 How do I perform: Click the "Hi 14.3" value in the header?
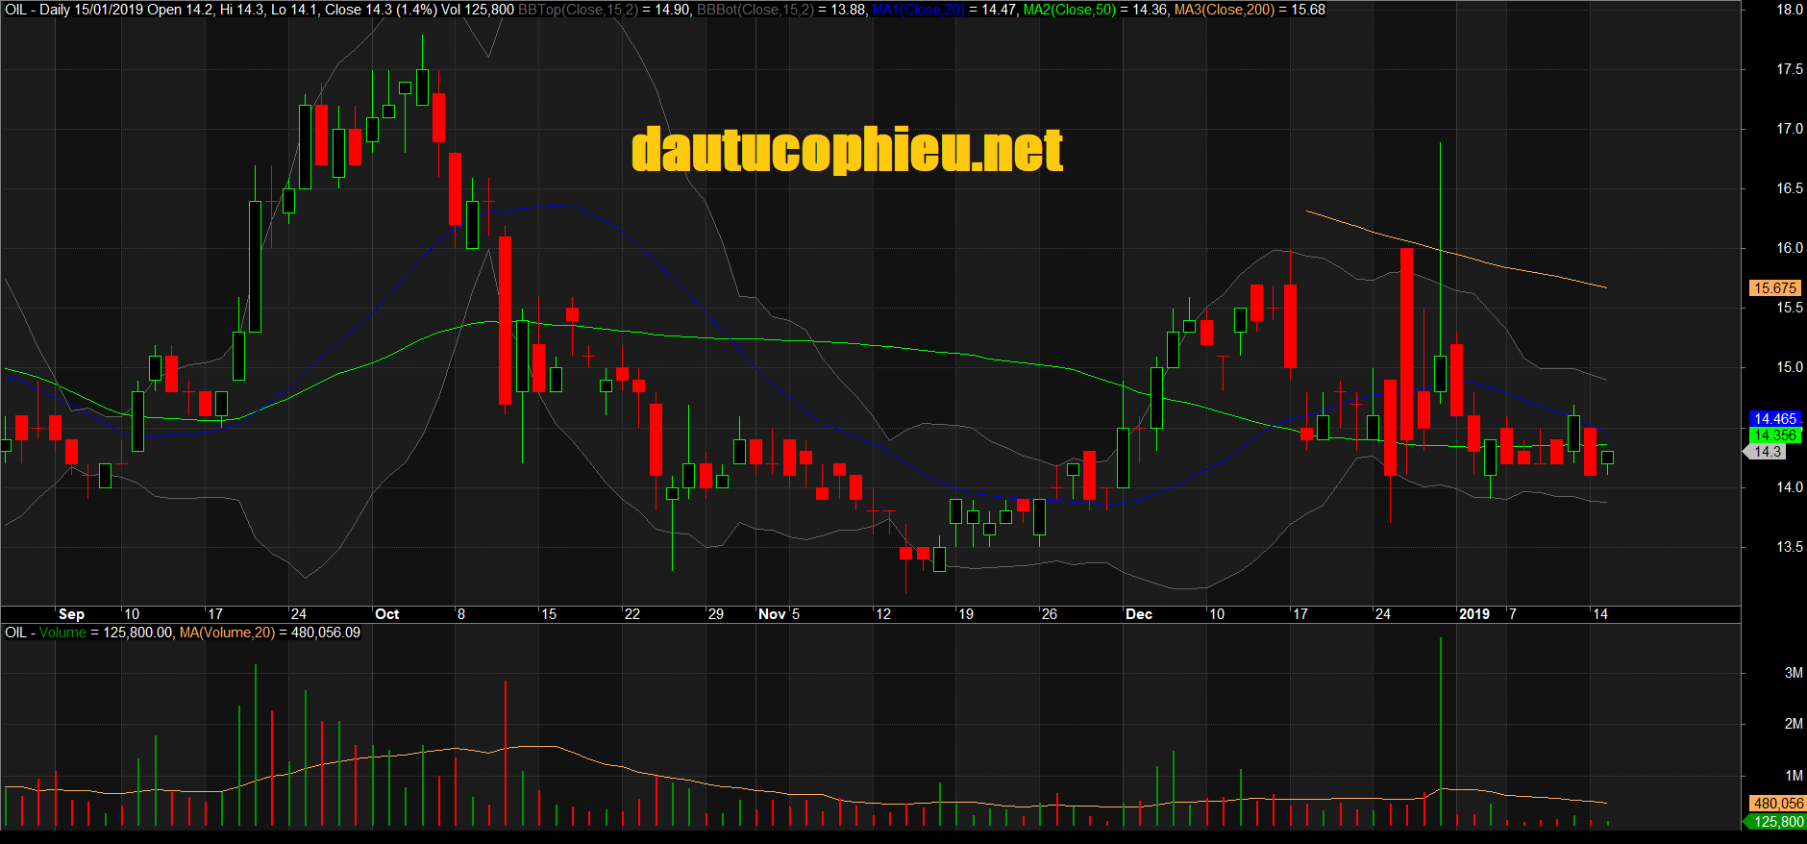pos(242,10)
